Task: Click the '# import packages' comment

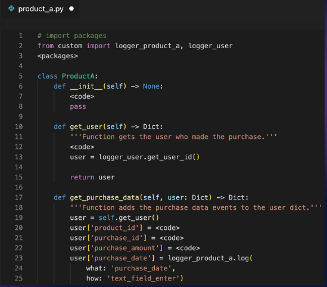Action: (72, 36)
